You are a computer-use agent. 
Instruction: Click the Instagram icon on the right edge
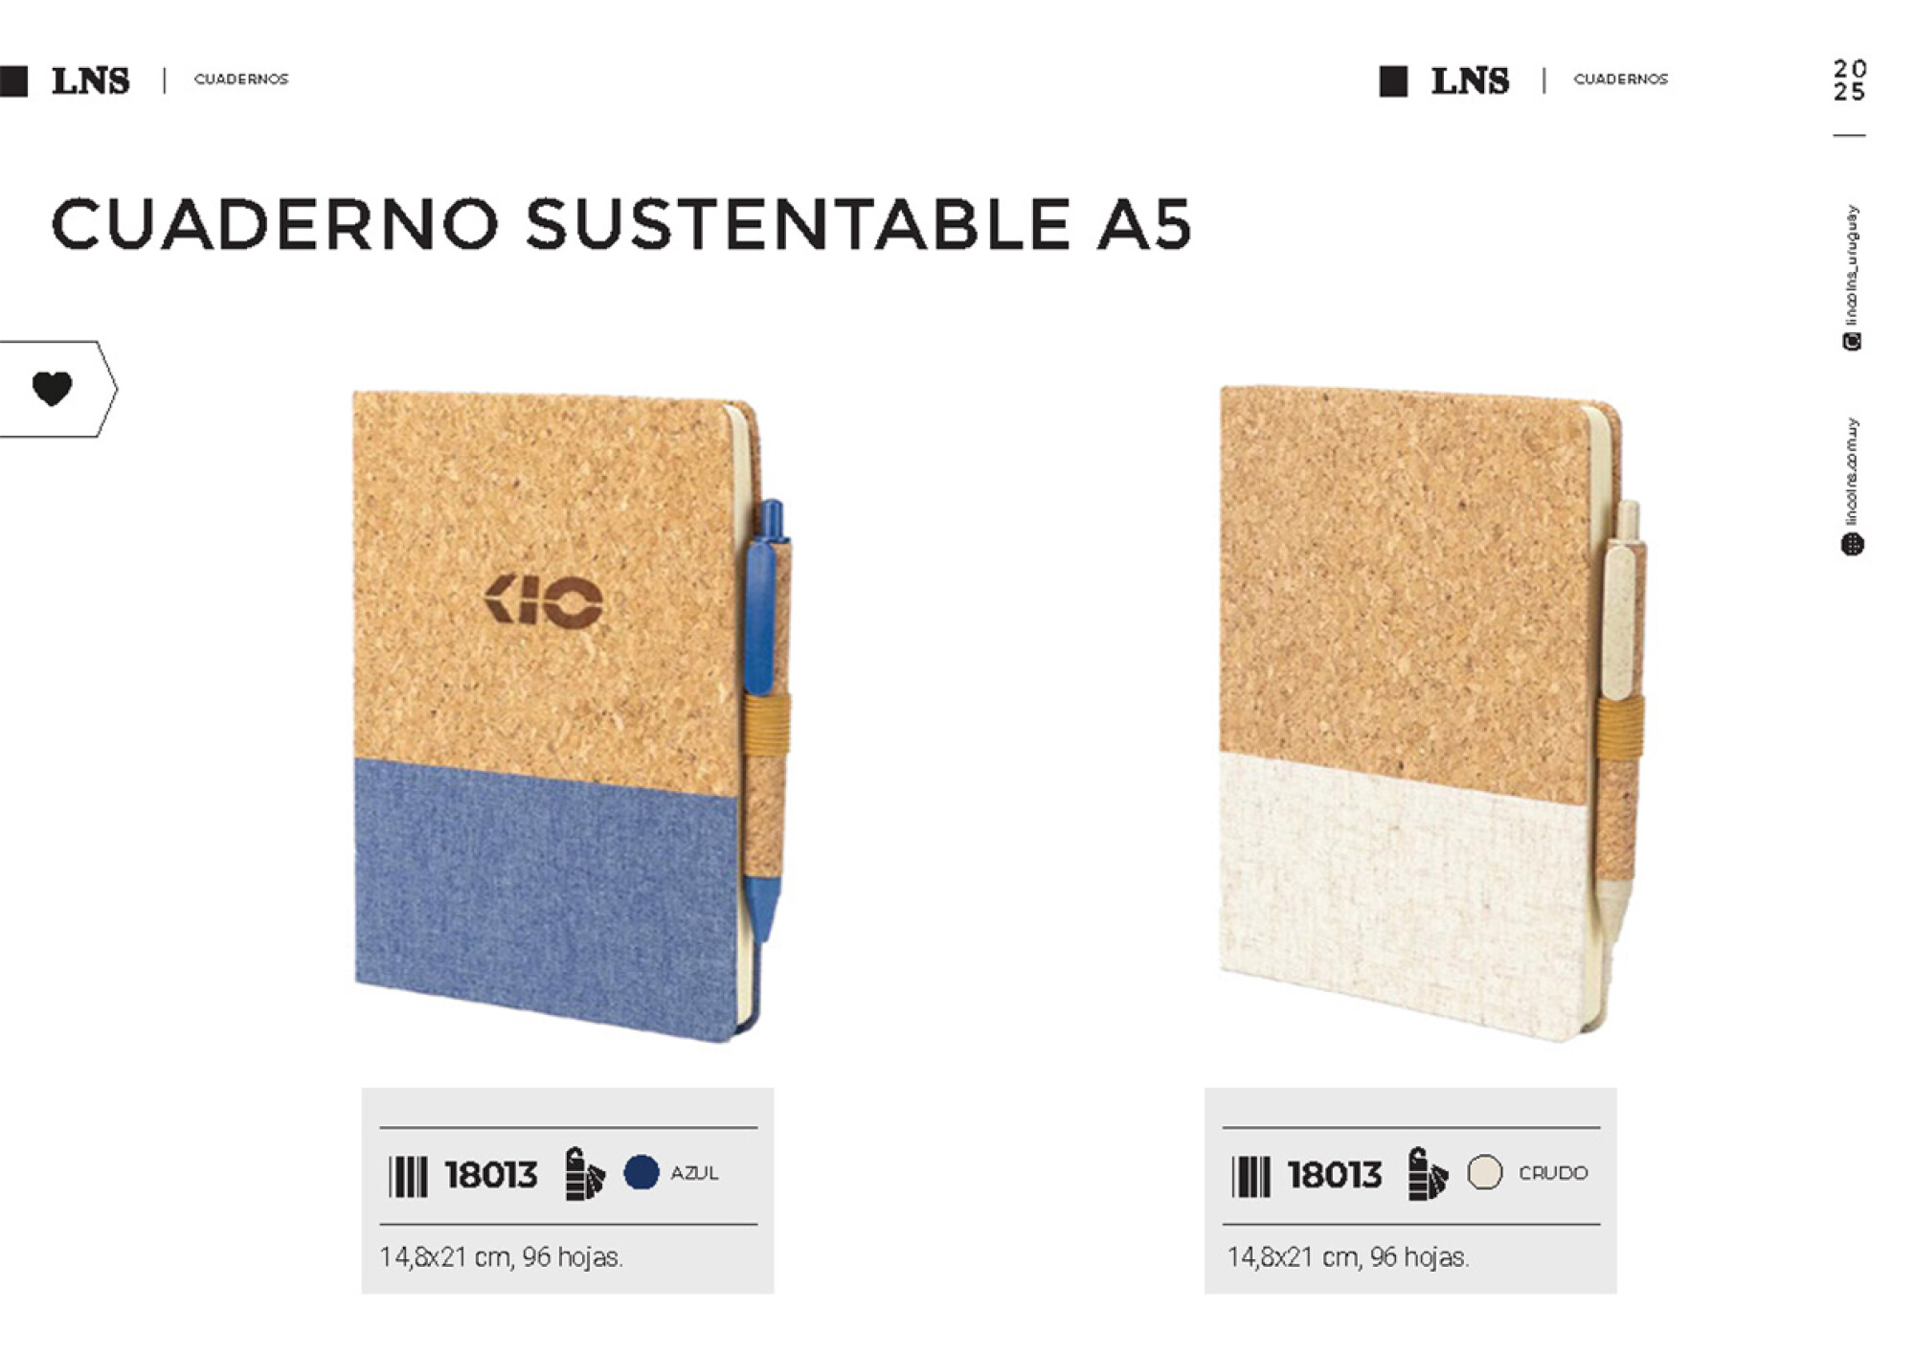[x=1852, y=342]
